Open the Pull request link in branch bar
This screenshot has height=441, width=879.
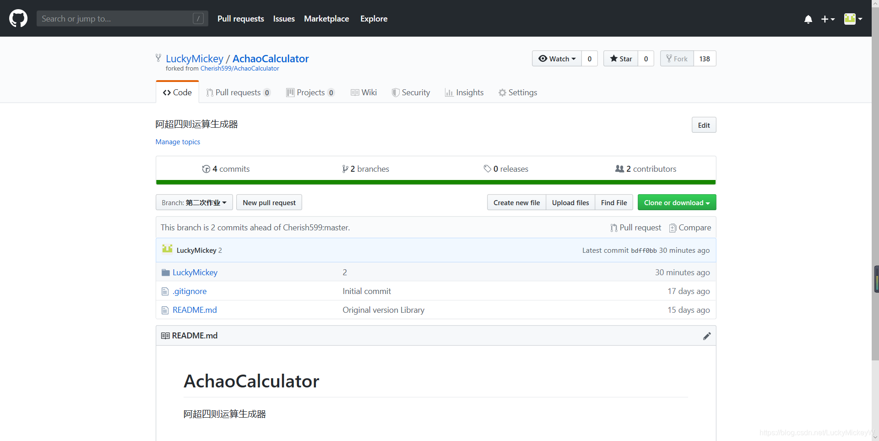tap(636, 228)
